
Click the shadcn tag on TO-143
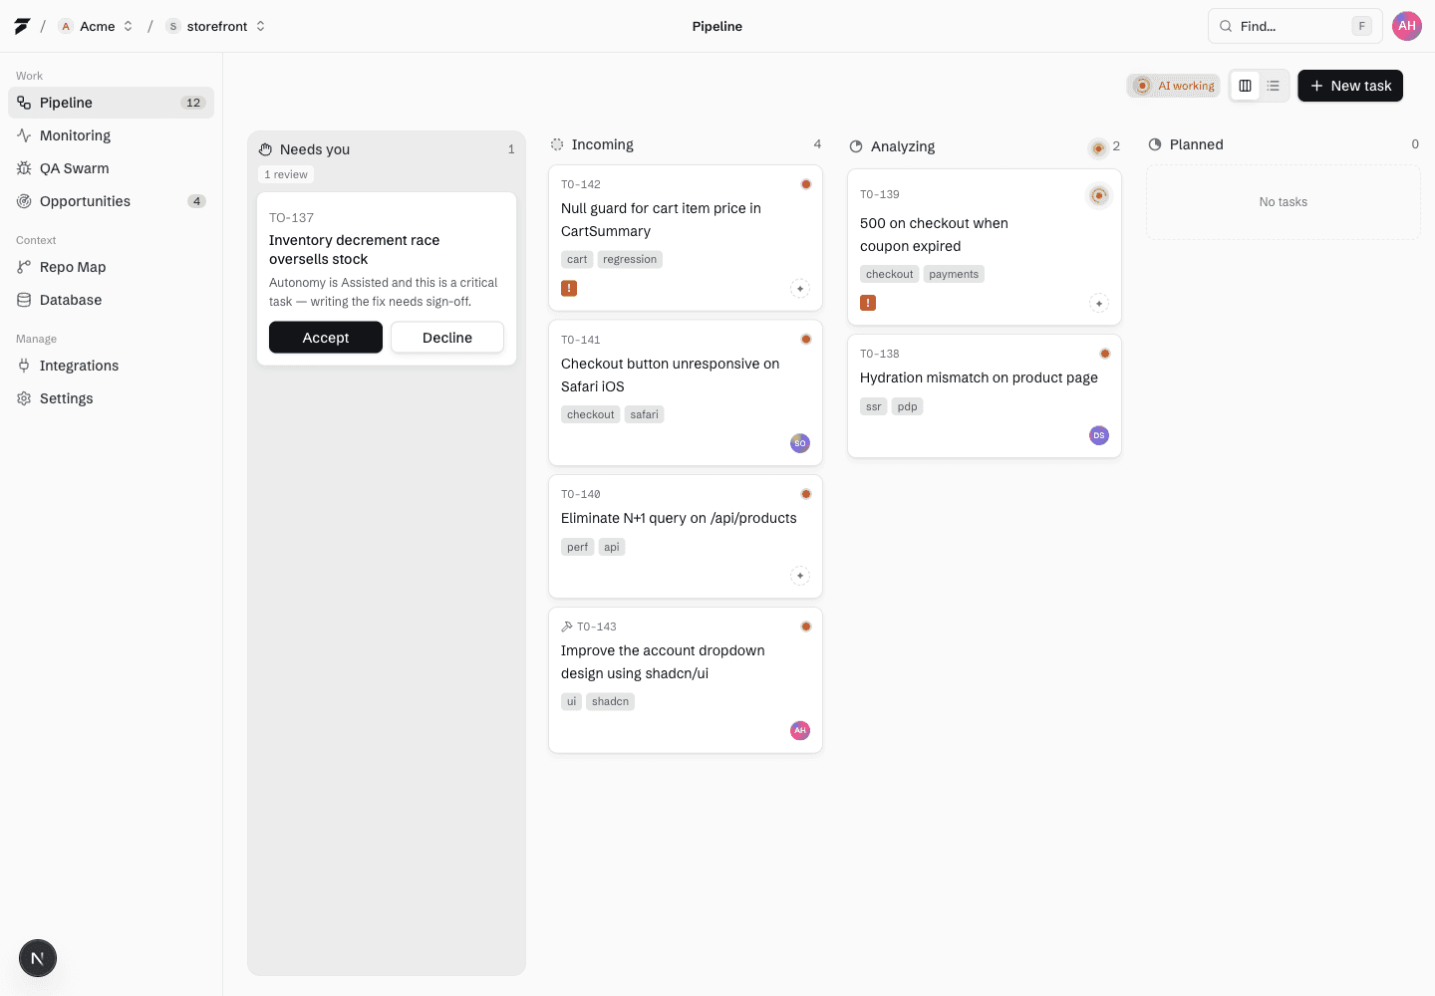point(610,701)
